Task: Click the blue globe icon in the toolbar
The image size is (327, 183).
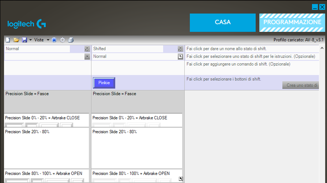Action: [x=54, y=40]
